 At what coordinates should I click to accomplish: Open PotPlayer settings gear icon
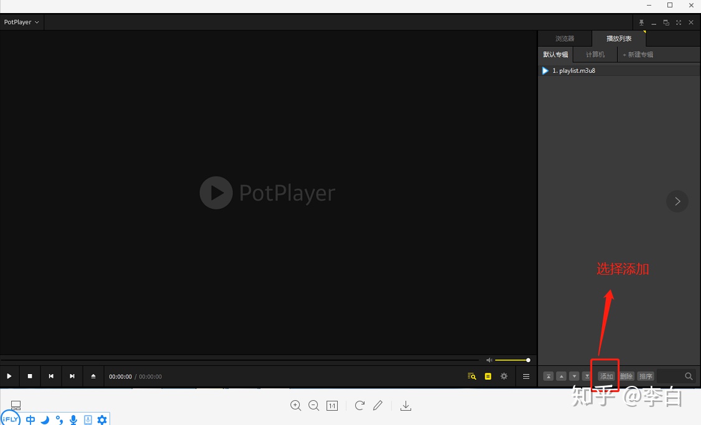pyautogui.click(x=504, y=377)
